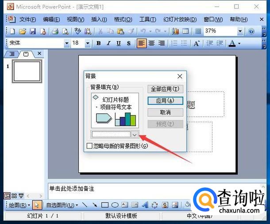The image size is (270, 224).
Task: Select the Line drawing tool
Action: click(85, 205)
